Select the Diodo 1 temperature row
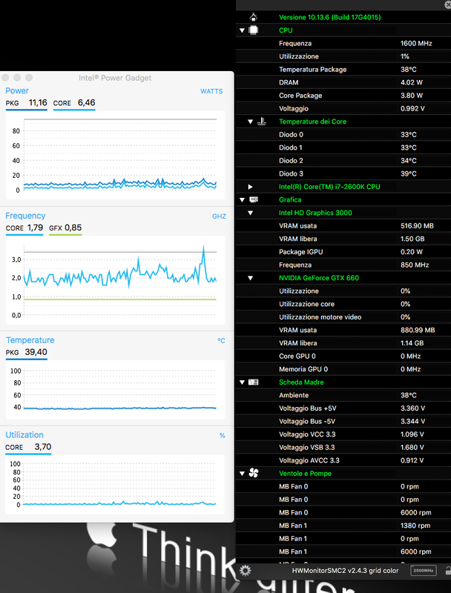The image size is (451, 593). click(x=343, y=148)
